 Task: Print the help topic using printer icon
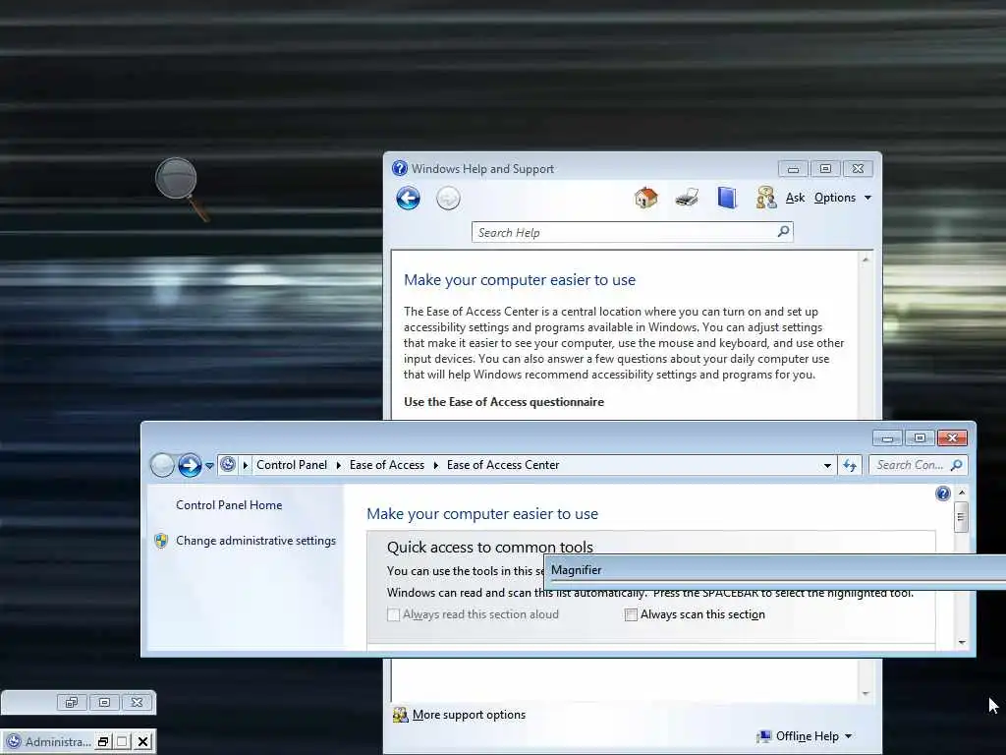point(687,198)
